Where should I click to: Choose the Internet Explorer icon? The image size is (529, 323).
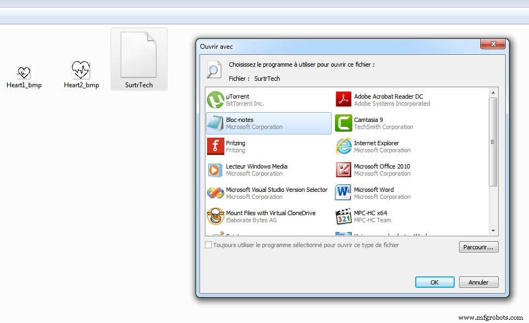(x=344, y=147)
